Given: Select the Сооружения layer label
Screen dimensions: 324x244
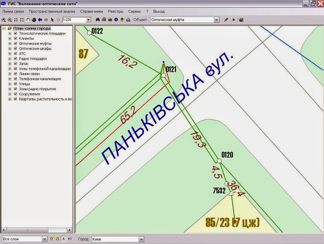Looking at the screenshot, I should point(29,94).
